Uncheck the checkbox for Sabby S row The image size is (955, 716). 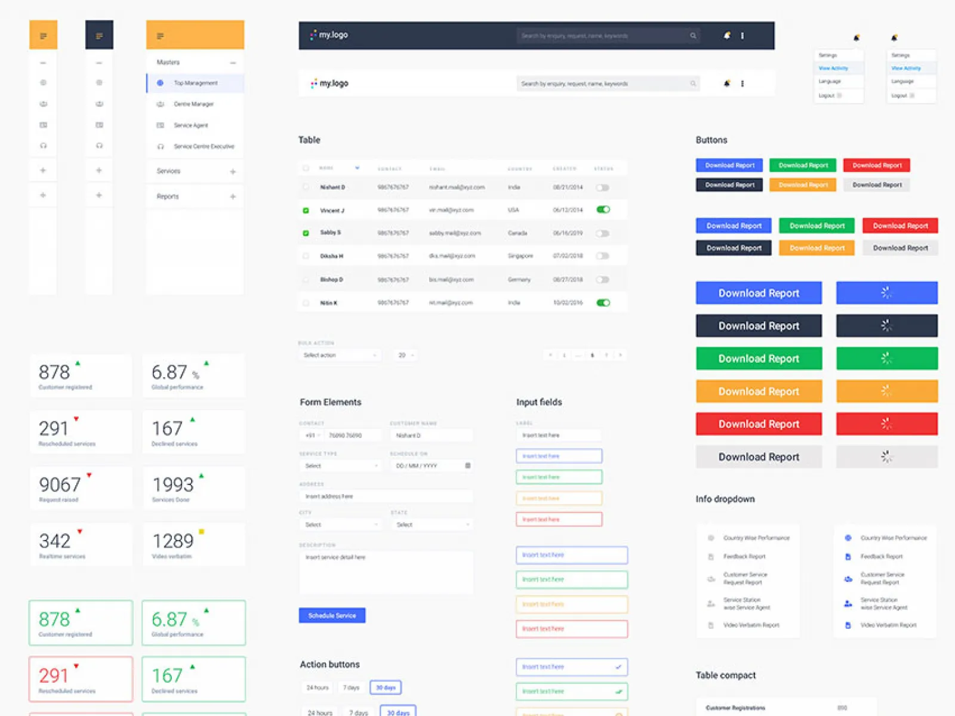306,233
